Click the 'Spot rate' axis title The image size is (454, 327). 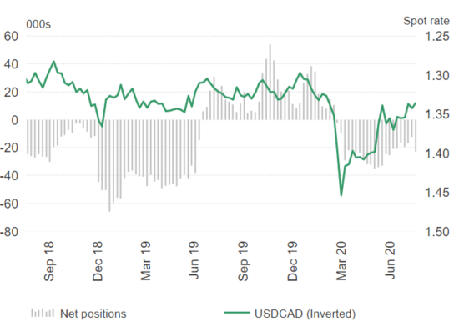pyautogui.click(x=426, y=21)
